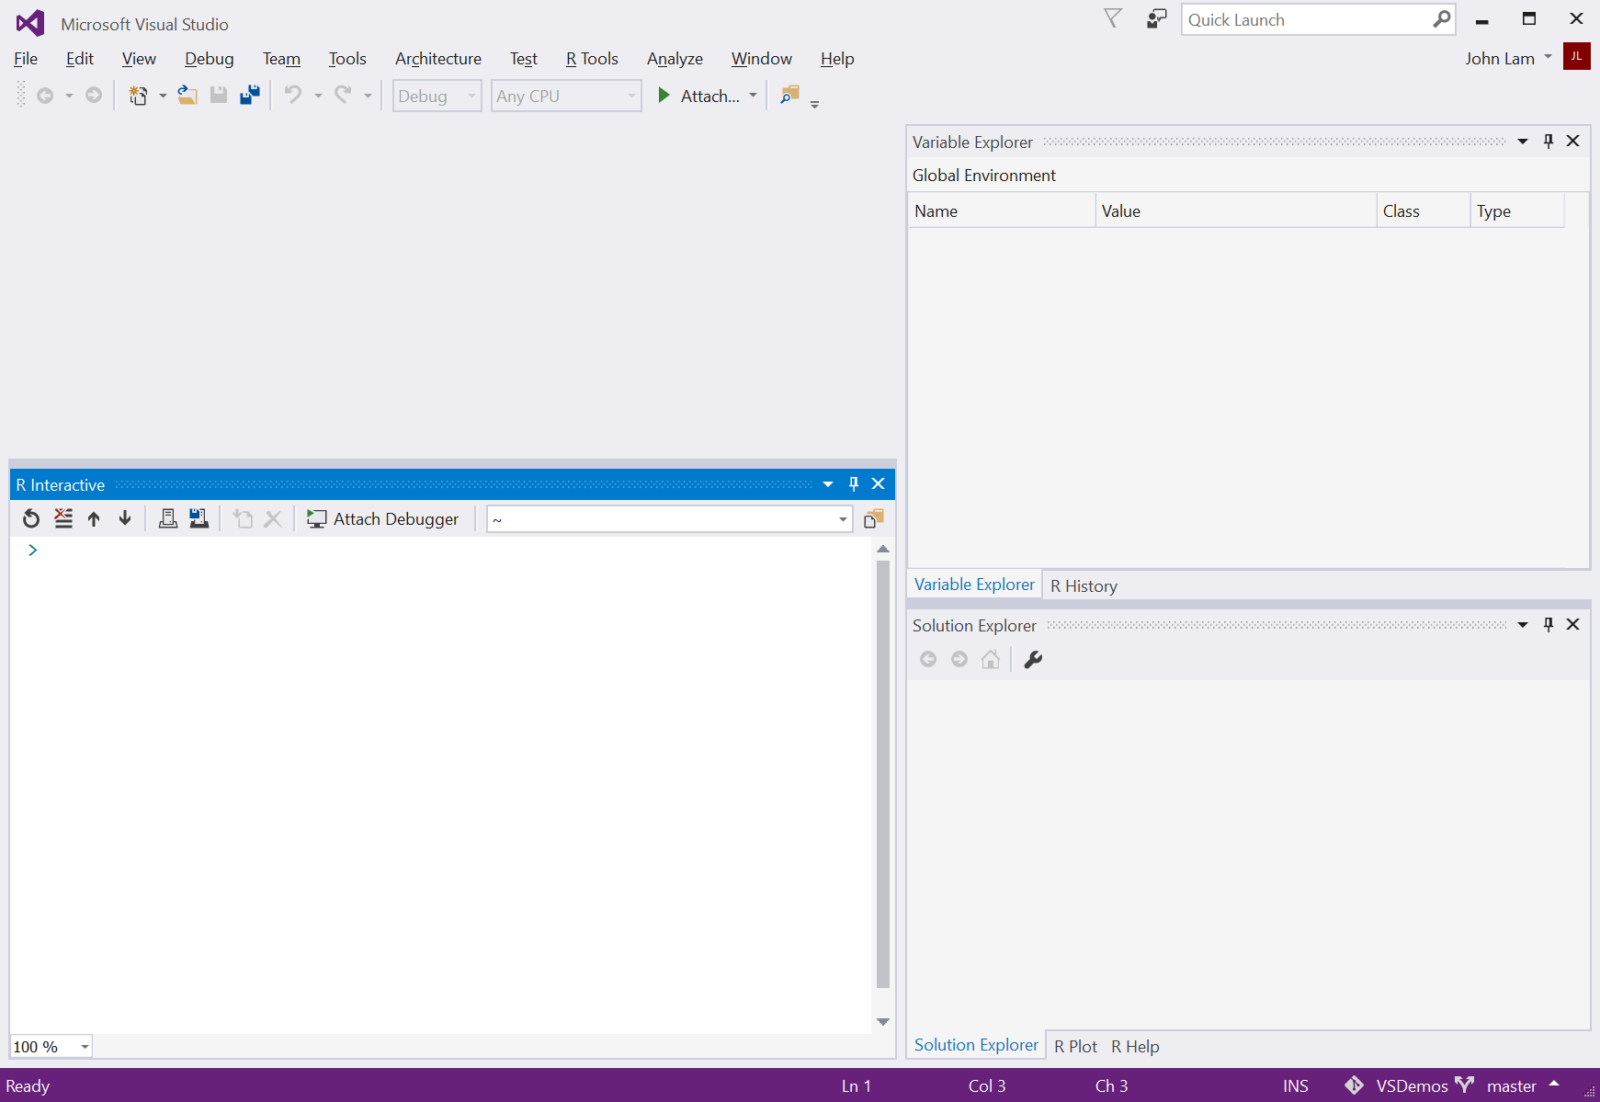
Task: Click the publish up arrow in status bar
Action: tap(1554, 1084)
